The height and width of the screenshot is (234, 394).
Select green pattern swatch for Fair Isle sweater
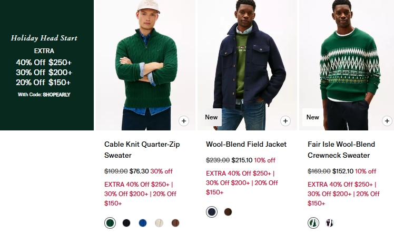point(313,223)
